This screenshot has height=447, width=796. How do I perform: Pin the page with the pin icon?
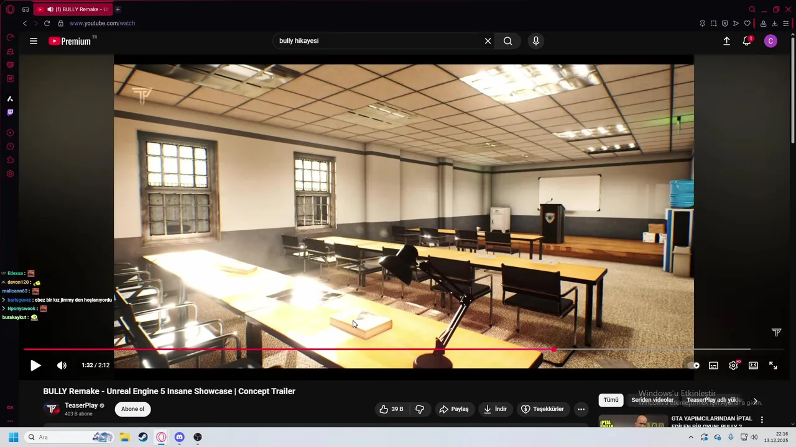[x=702, y=24]
